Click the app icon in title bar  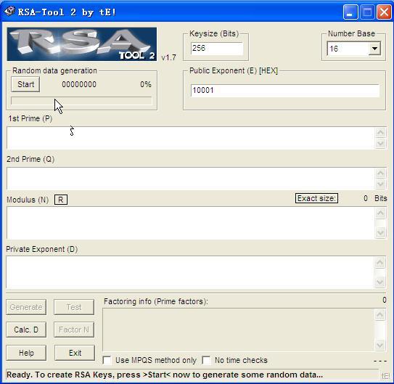(9, 12)
